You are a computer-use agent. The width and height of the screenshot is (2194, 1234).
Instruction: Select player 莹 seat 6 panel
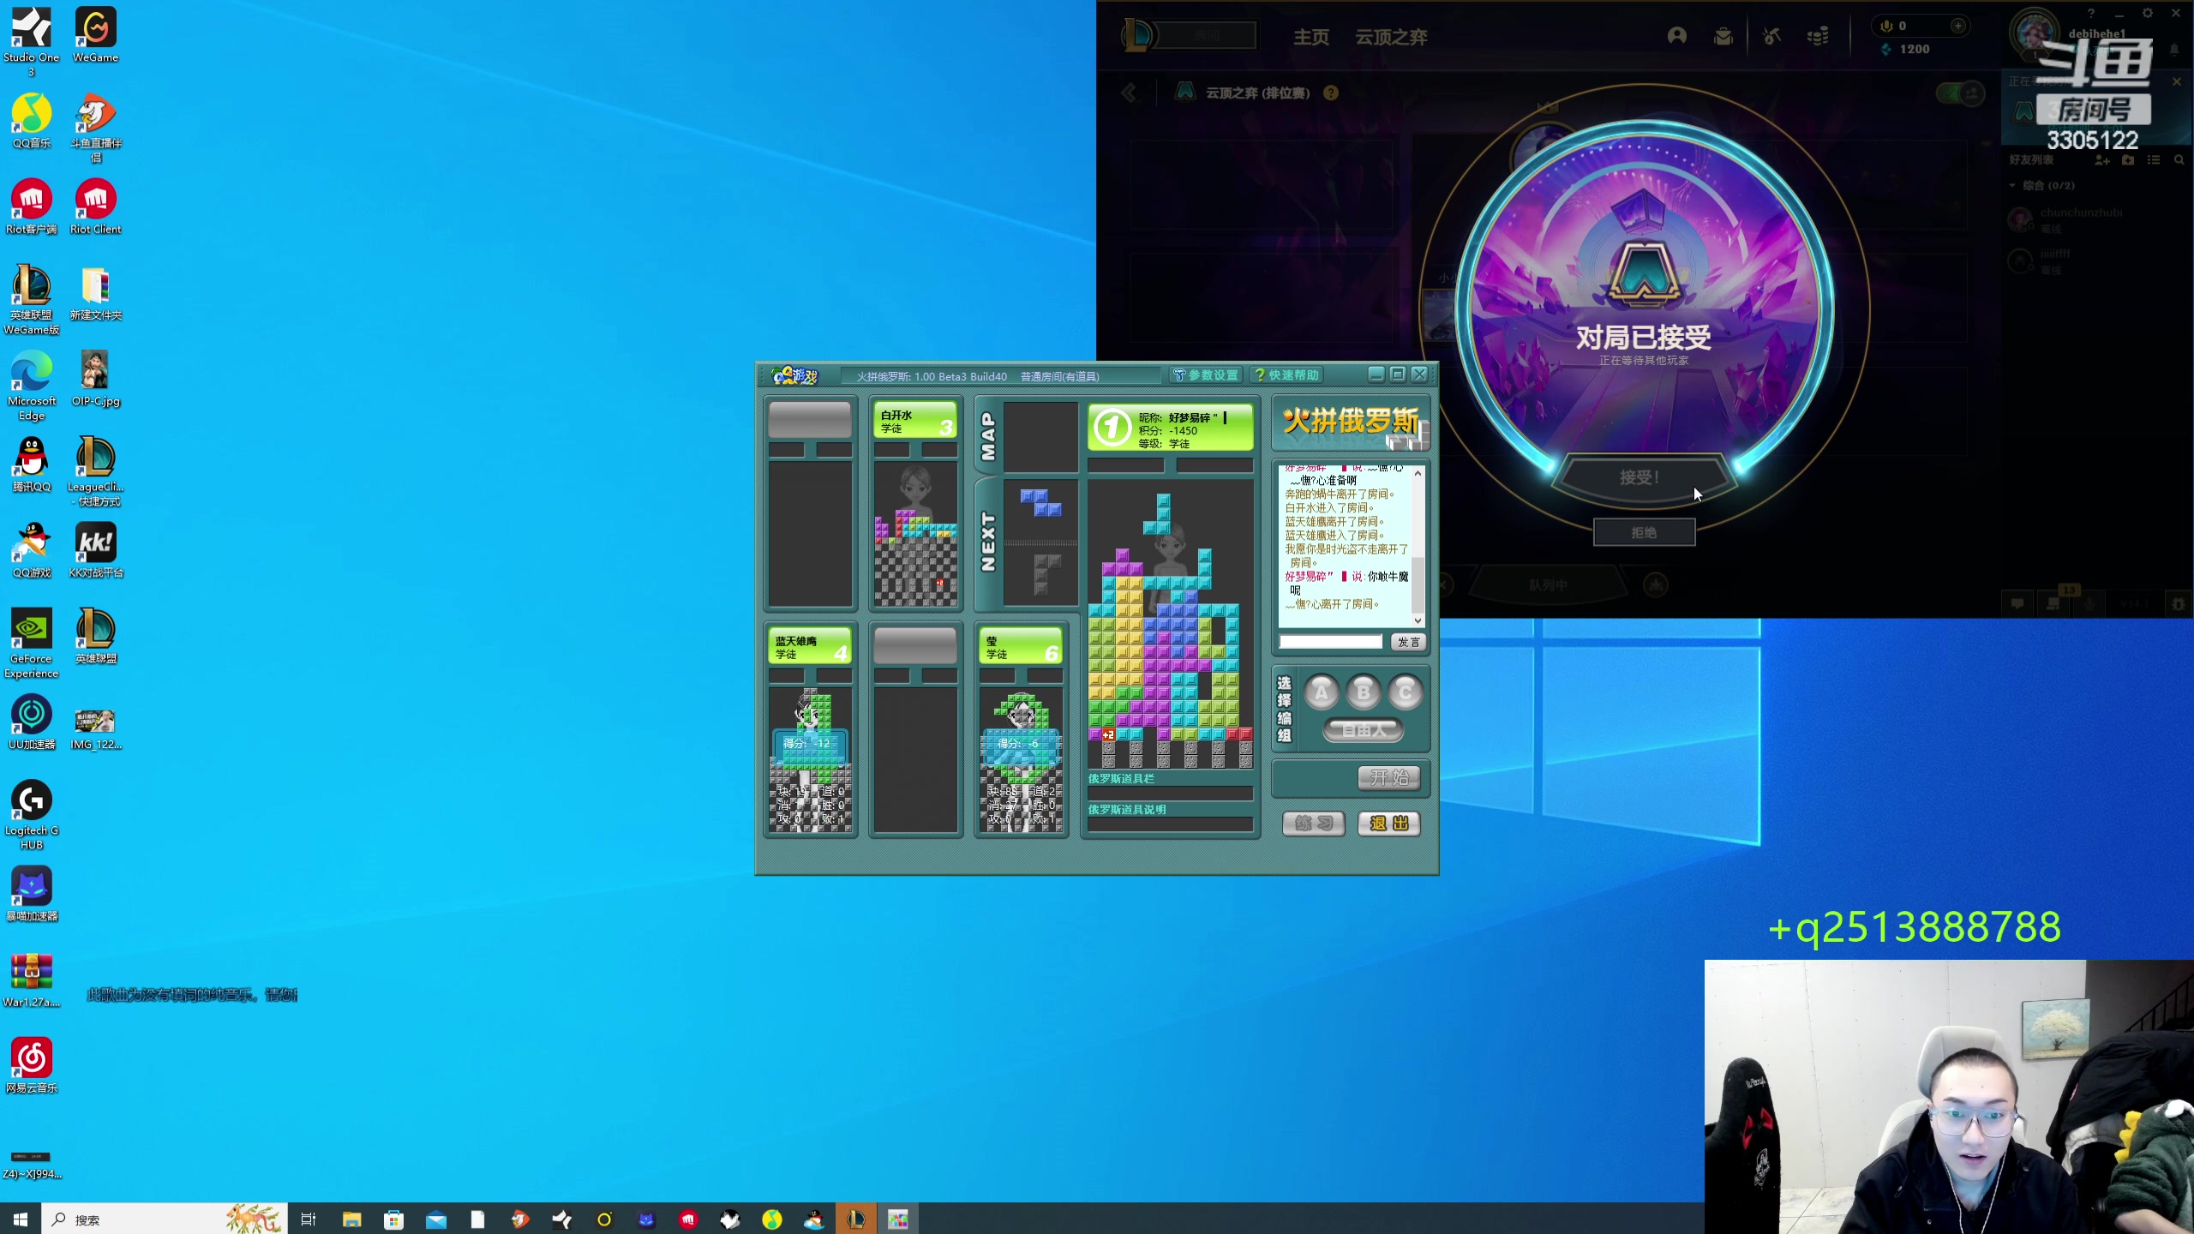[x=1021, y=647]
